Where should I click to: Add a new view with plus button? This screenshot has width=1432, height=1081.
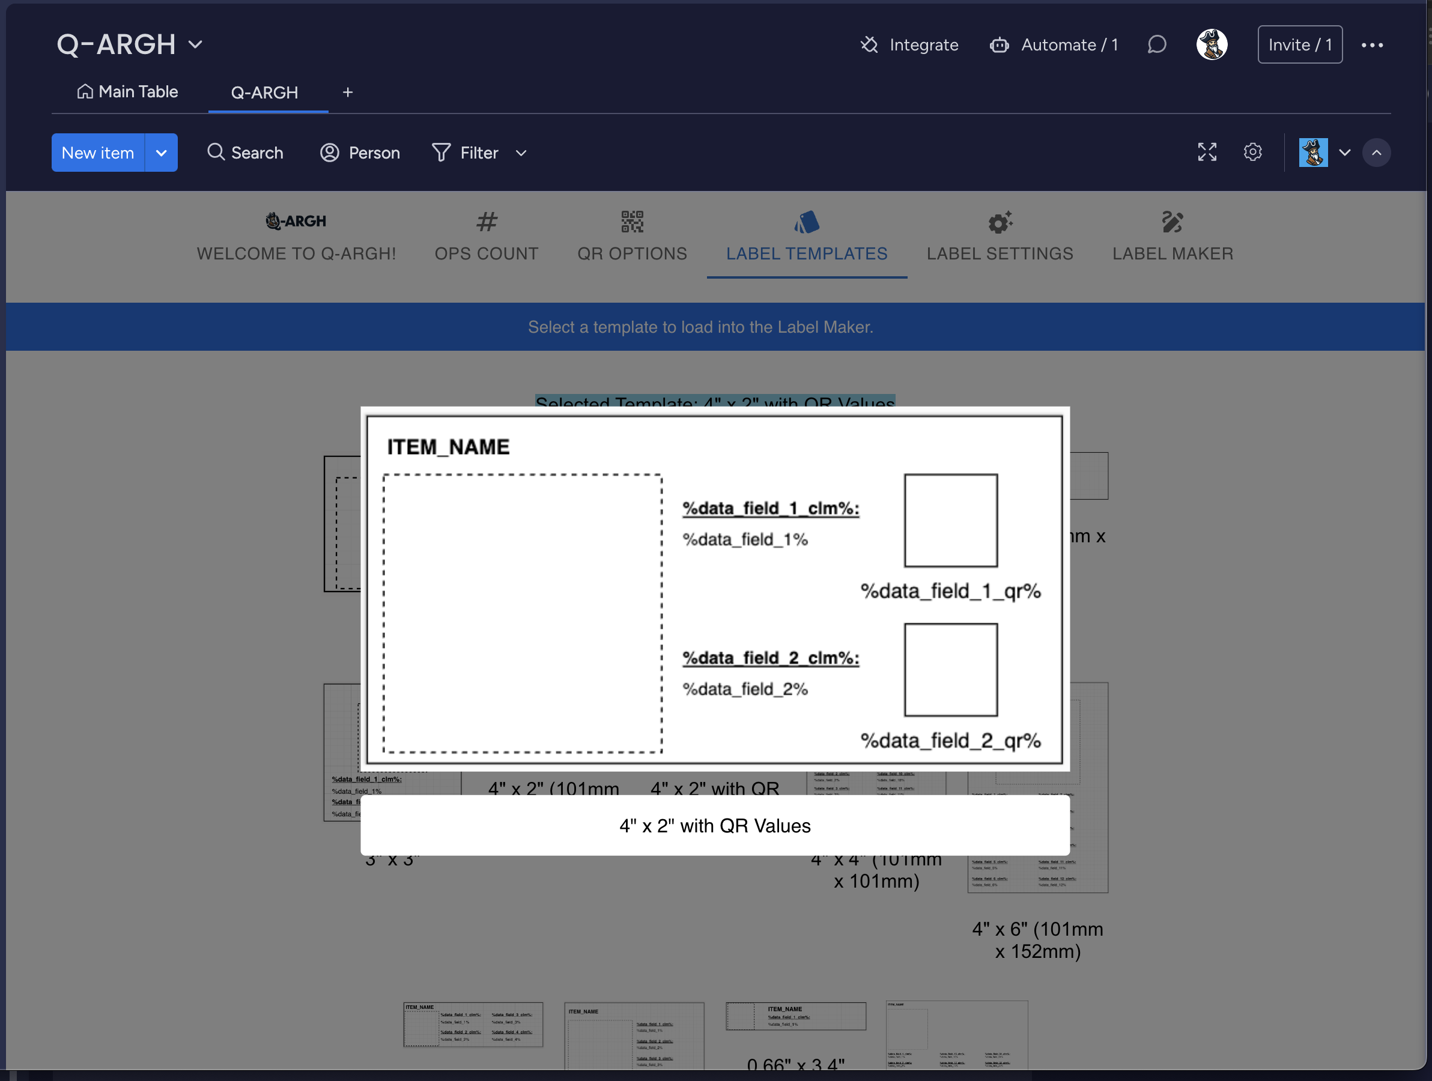[348, 92]
